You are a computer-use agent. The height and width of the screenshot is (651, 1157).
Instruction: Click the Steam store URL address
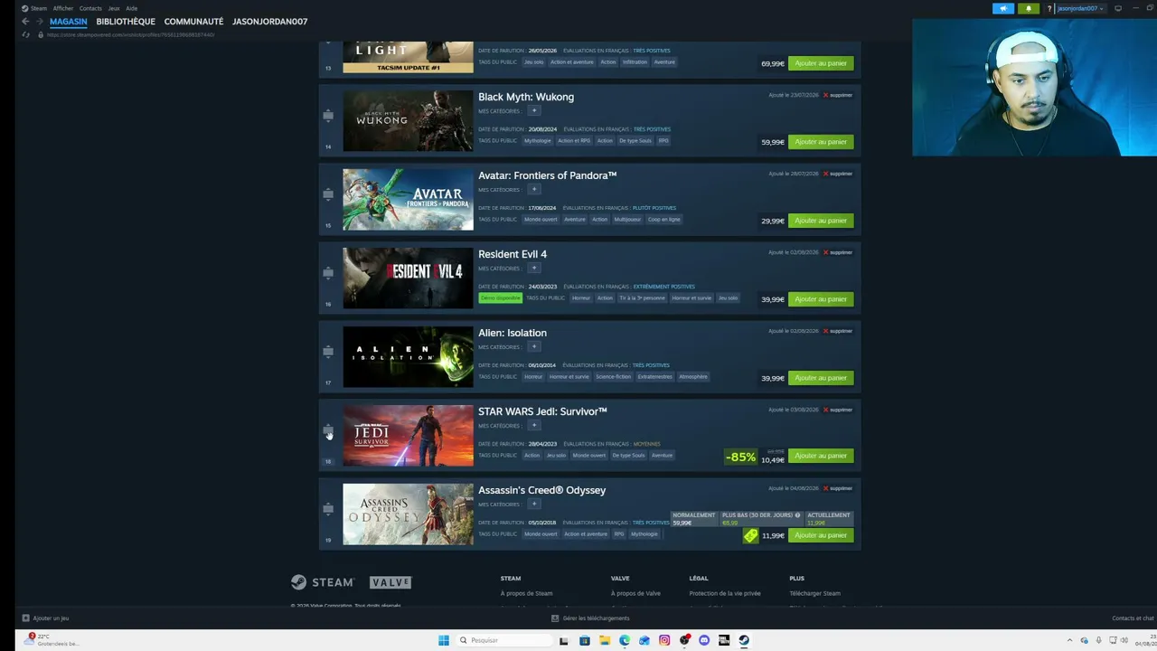[x=130, y=34]
